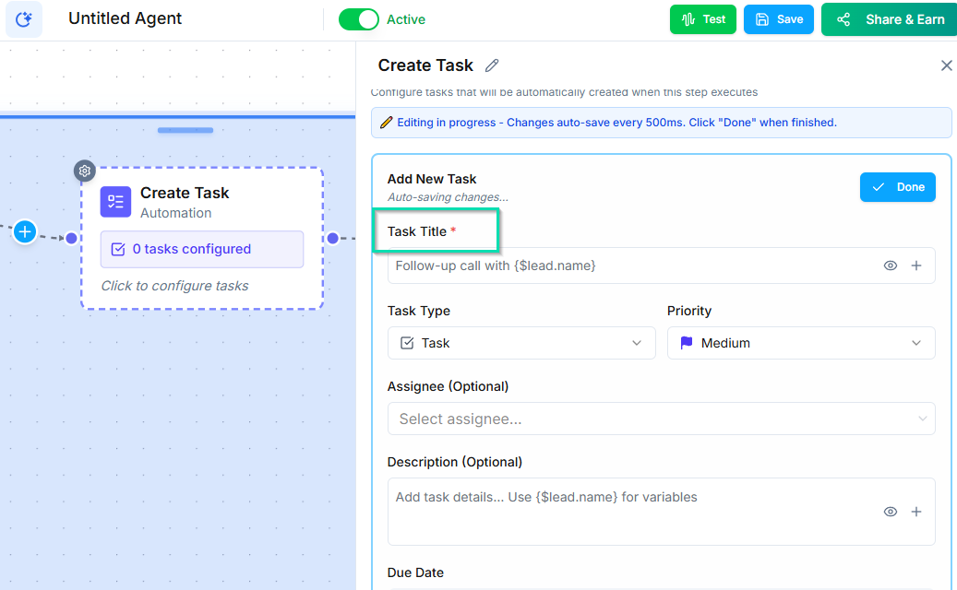Toggle the eye preview icon for Description
Image resolution: width=957 pixels, height=590 pixels.
(x=890, y=511)
